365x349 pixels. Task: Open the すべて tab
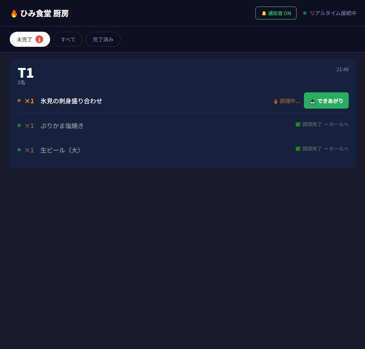[68, 39]
